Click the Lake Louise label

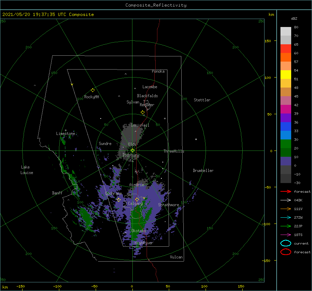pyautogui.click(x=27, y=170)
